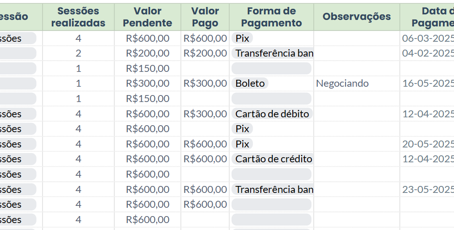Click the cell with 2 sessions realizadas
This screenshot has height=230, width=454.
[x=78, y=53]
